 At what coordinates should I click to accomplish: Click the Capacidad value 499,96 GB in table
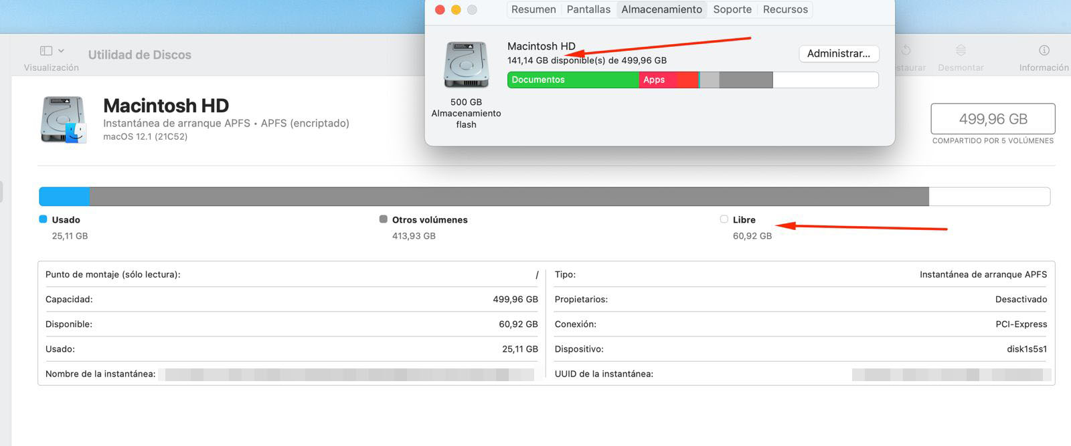[x=515, y=300]
